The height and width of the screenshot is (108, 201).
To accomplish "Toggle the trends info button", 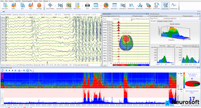I will pyautogui.click(x=28, y=70).
